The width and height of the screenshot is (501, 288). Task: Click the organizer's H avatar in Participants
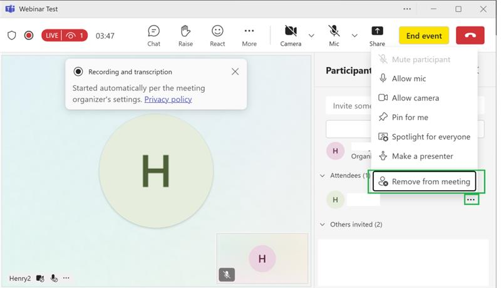(x=335, y=151)
